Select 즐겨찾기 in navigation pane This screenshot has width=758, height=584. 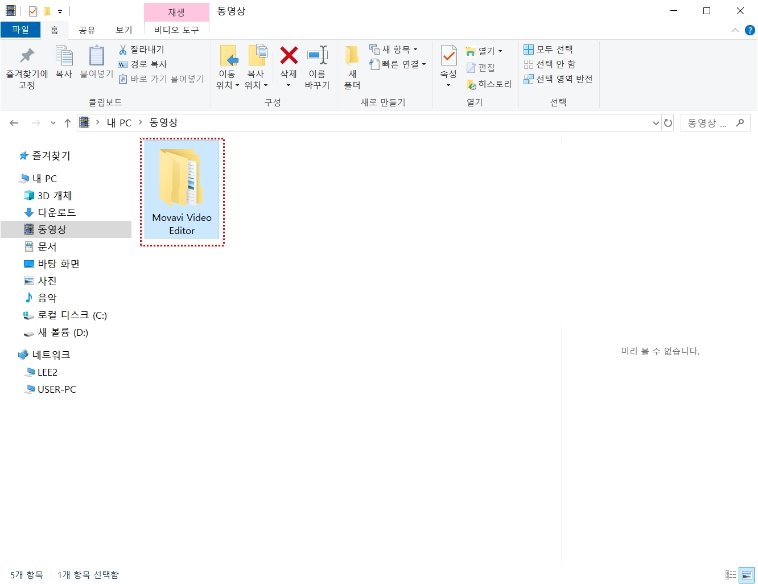45,155
